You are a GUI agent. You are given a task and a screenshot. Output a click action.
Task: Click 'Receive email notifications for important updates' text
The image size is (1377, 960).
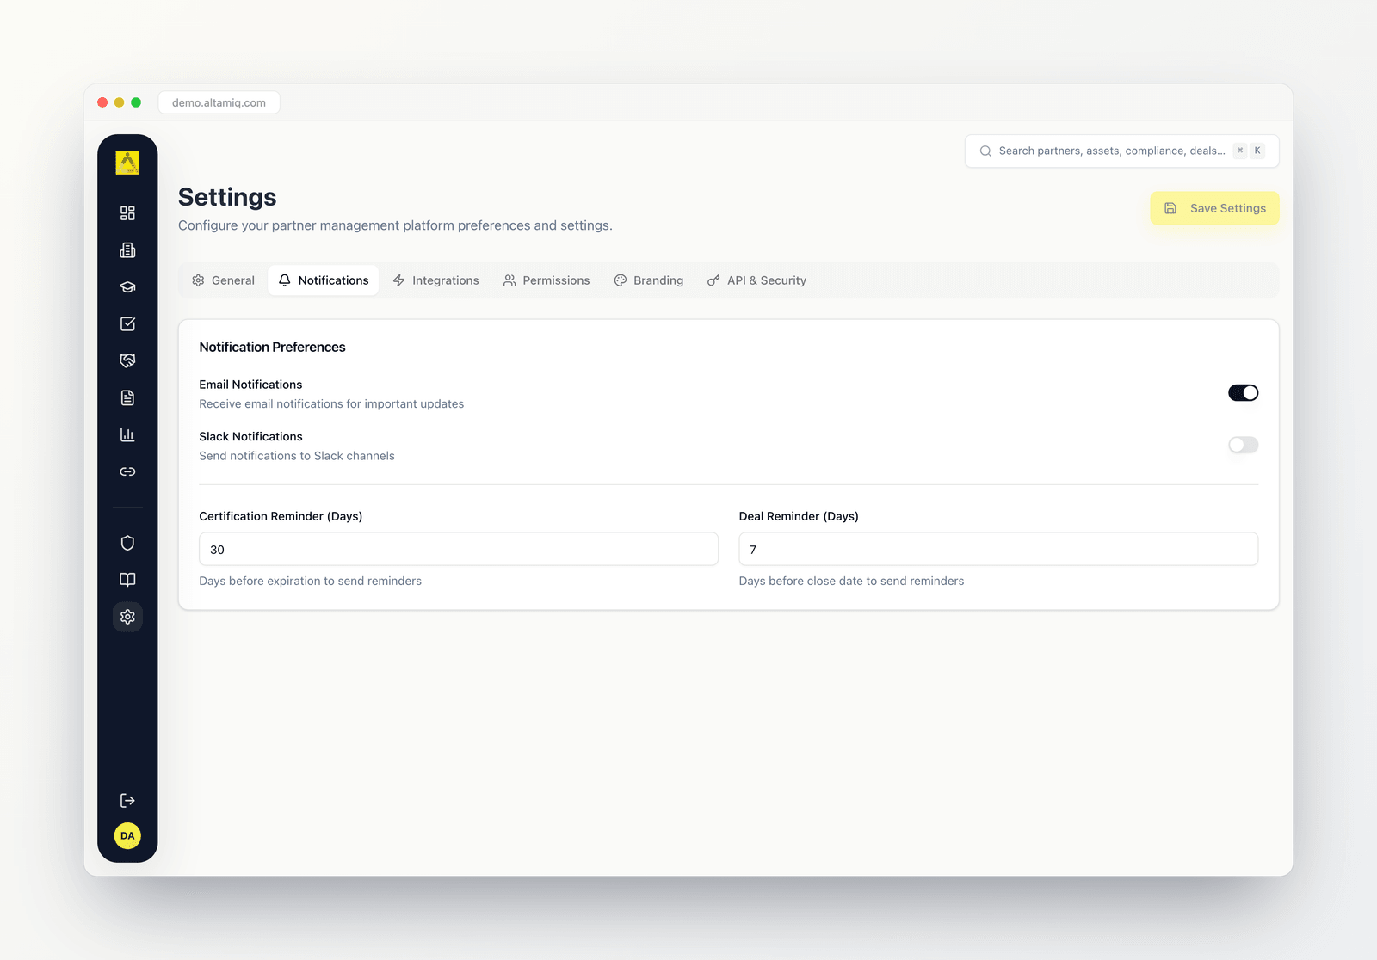pyautogui.click(x=331, y=403)
